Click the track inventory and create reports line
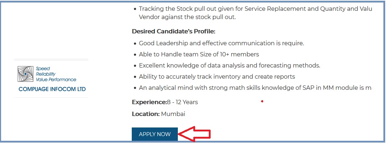 pyautogui.click(x=217, y=76)
